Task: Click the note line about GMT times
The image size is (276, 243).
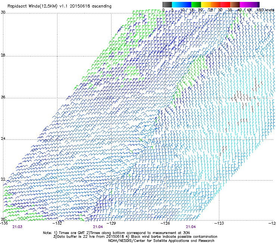Action: click(x=116, y=233)
